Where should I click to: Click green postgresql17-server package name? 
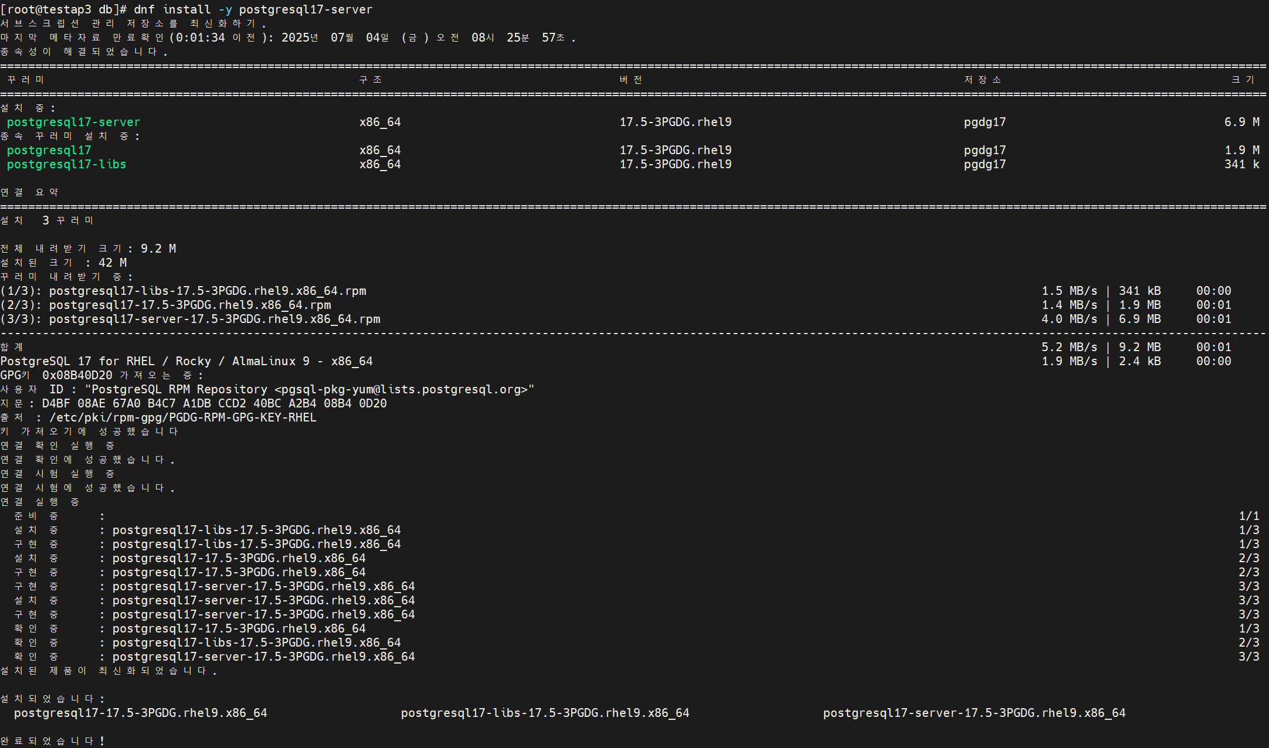(x=73, y=122)
